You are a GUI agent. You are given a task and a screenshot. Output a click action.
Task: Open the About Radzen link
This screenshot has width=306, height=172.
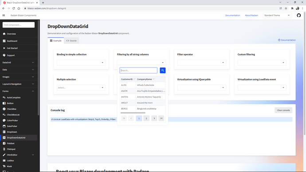point(251,15)
